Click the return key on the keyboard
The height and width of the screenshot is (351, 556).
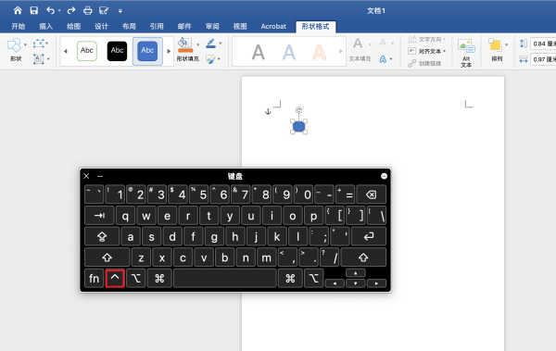369,236
